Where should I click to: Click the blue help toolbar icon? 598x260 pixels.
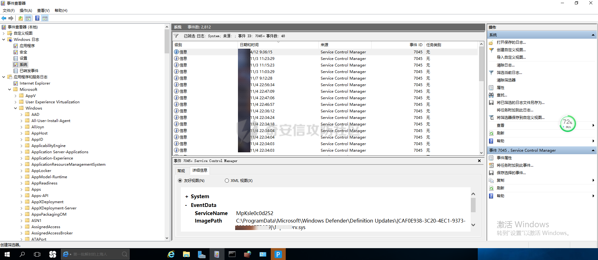click(x=37, y=18)
